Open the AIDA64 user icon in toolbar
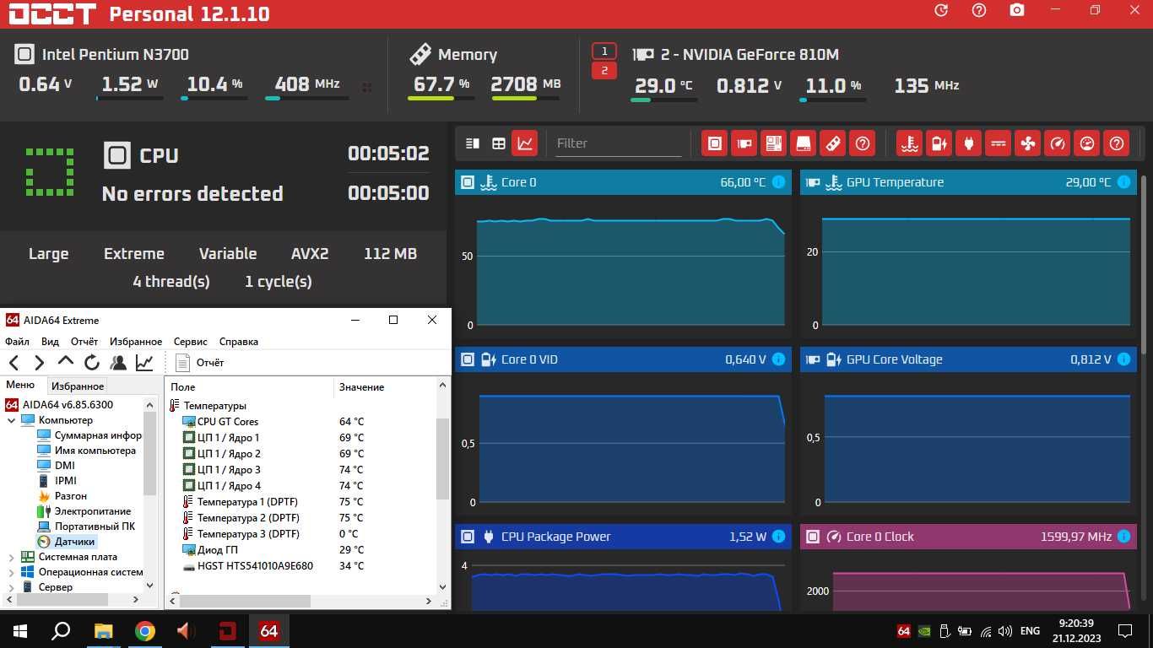Screen dimensions: 1153x648 tap(118, 363)
